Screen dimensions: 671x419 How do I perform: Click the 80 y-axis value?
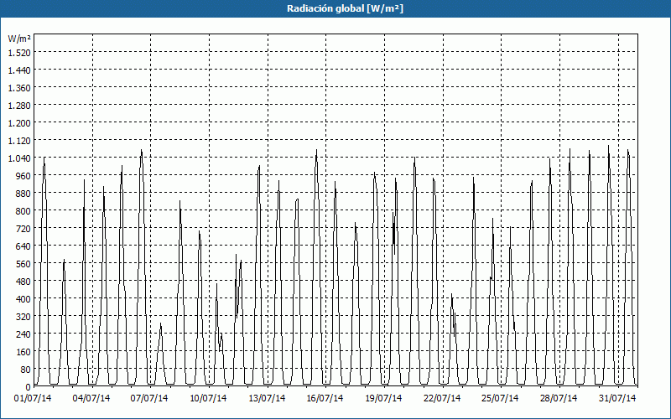tap(26, 369)
